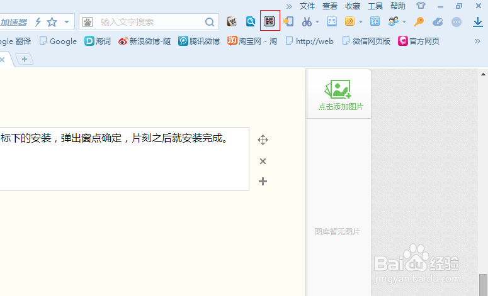Open the blue magnifier search extension
Viewport: 488px width, 296px height.
pyautogui.click(x=251, y=21)
